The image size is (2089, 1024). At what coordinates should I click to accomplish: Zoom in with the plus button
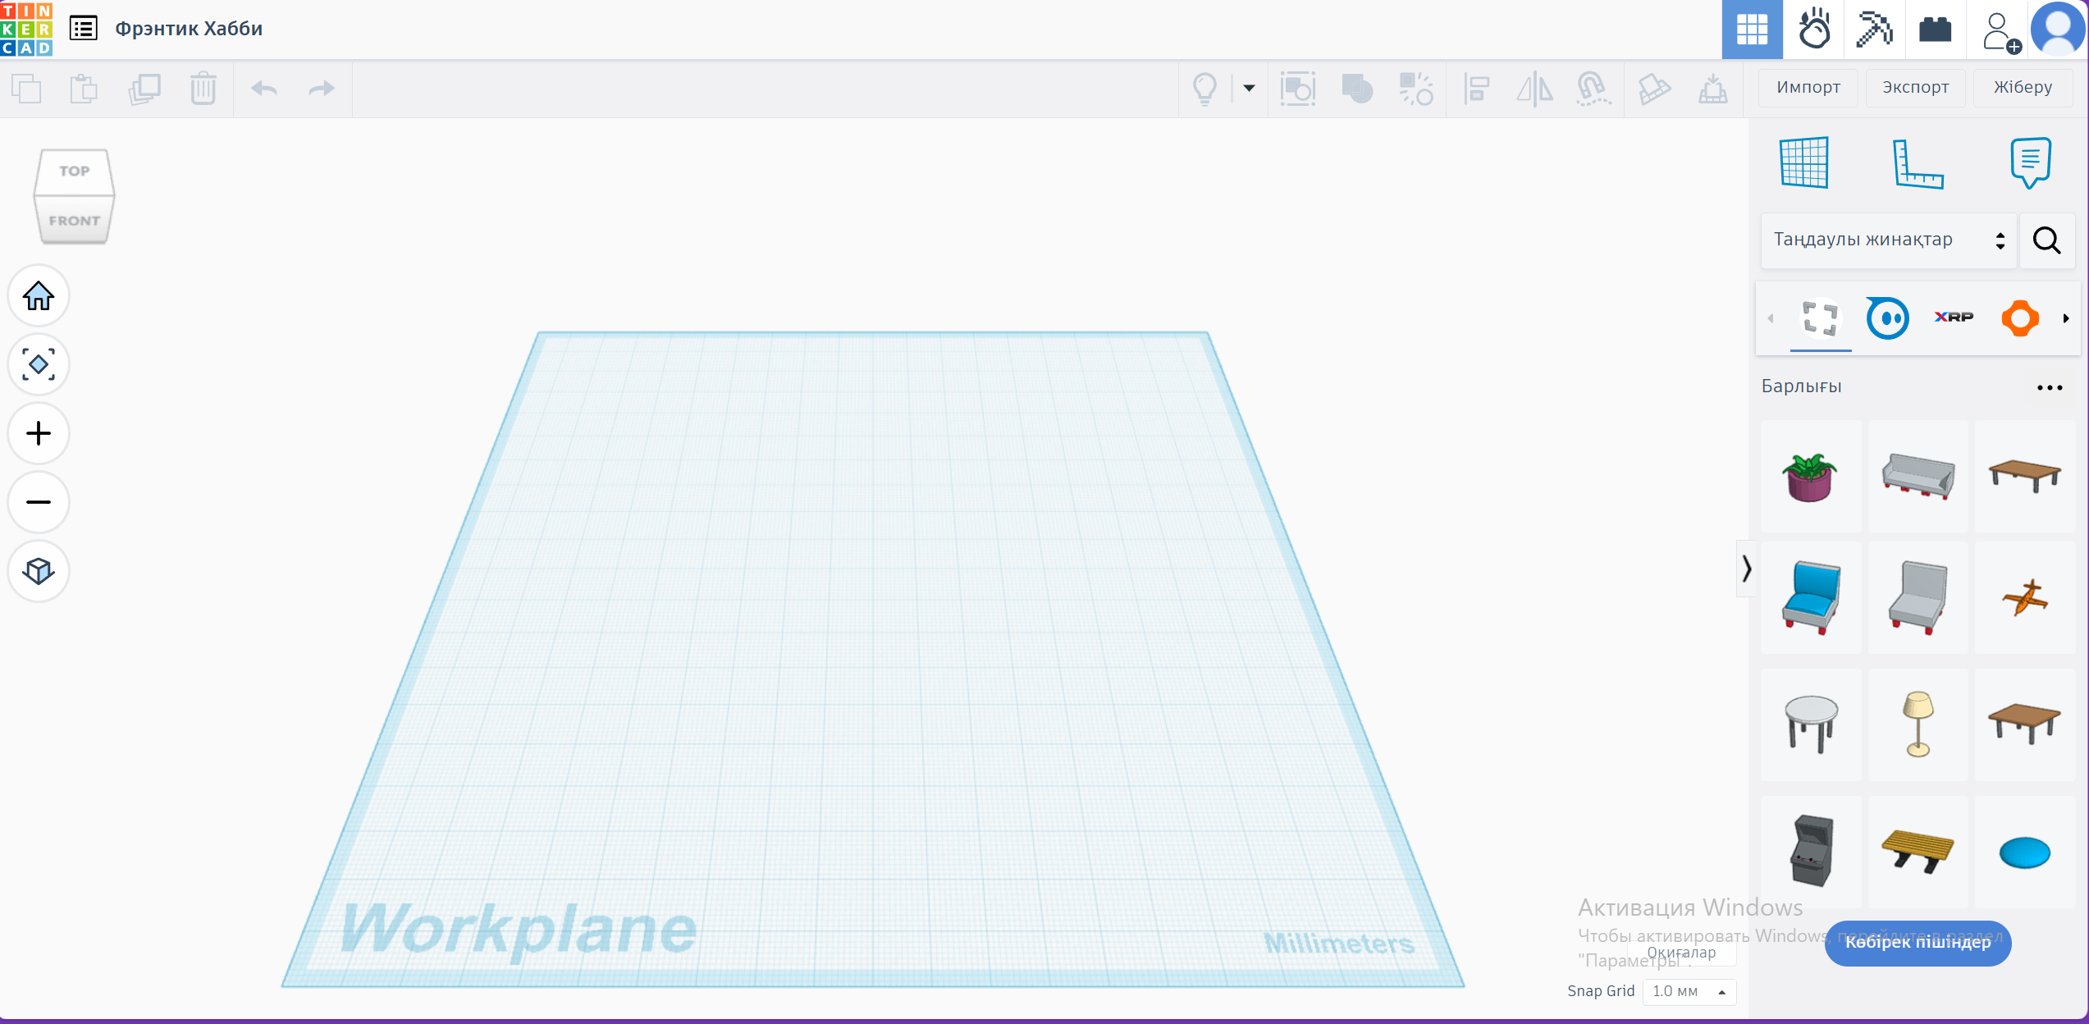38,433
